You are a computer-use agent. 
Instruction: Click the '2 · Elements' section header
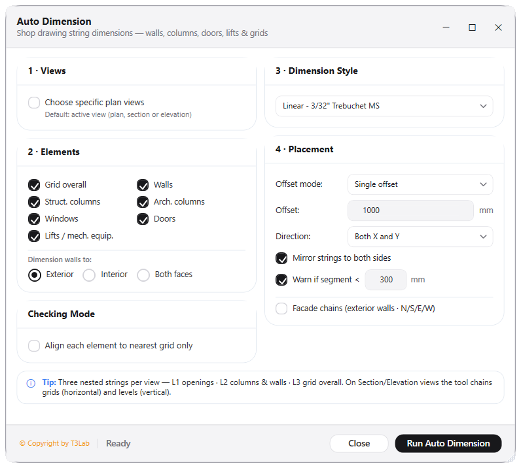54,152
